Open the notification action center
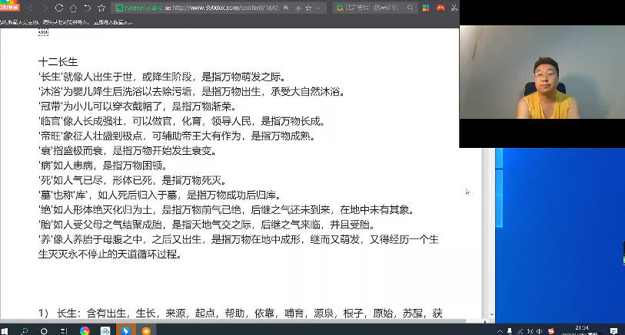625x335 pixels. (615, 330)
